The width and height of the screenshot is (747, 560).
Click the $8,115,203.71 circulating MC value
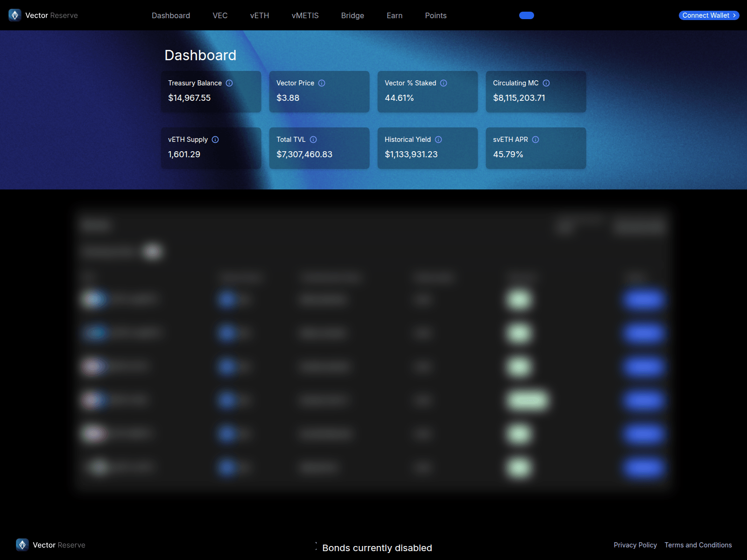(x=519, y=98)
